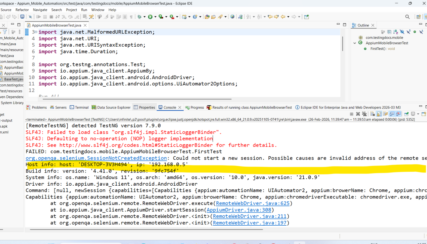This screenshot has width=427, height=244.
Task: Open the Run configurations dropdown arrow
Action: point(155,17)
